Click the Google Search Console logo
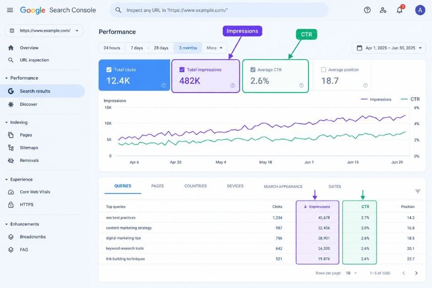 tap(58, 10)
